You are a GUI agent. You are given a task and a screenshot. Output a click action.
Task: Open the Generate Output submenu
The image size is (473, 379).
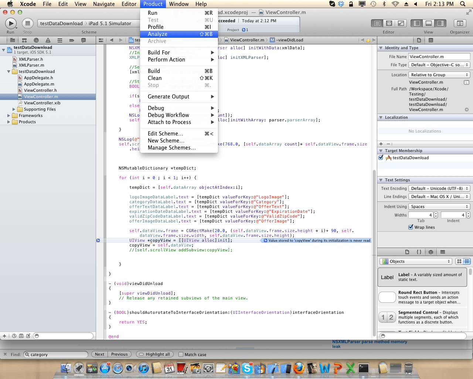[x=179, y=97]
